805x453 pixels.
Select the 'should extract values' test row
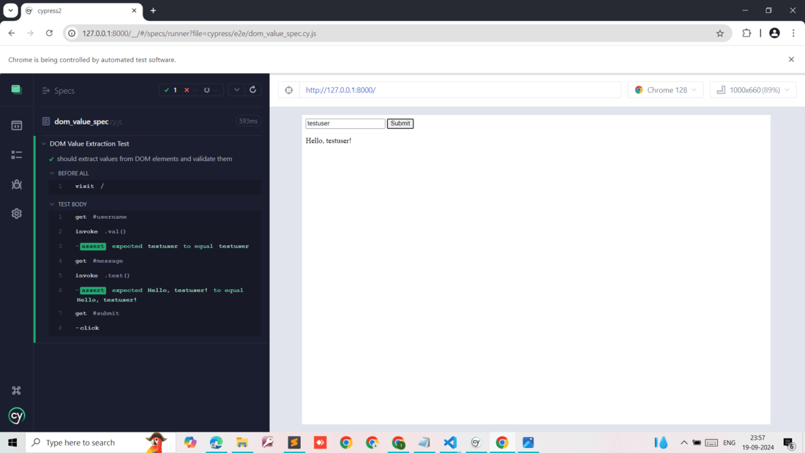tap(144, 159)
